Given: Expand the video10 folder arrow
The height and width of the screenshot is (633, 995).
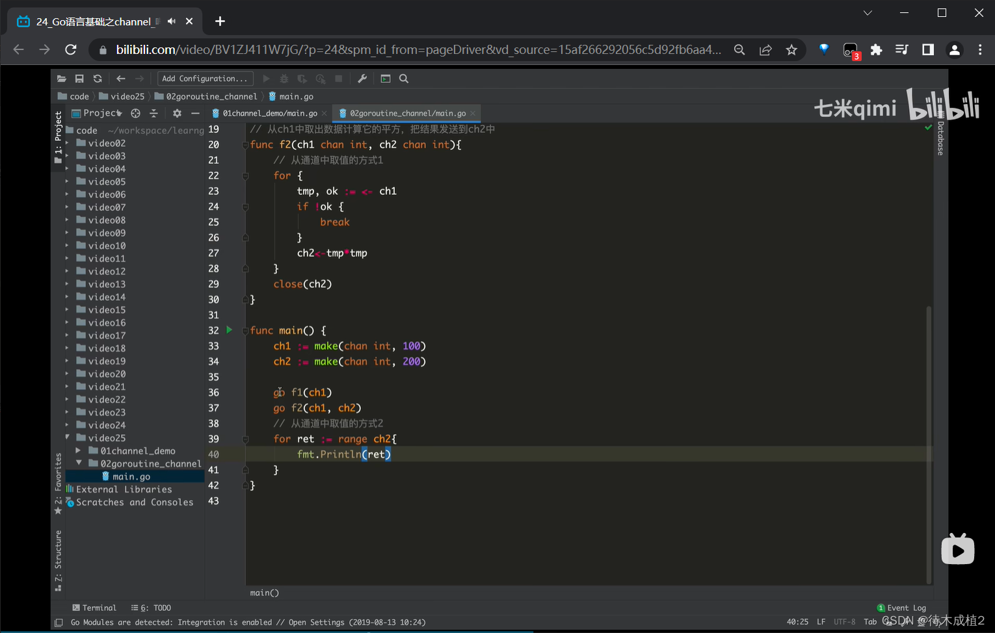Looking at the screenshot, I should [x=67, y=246].
